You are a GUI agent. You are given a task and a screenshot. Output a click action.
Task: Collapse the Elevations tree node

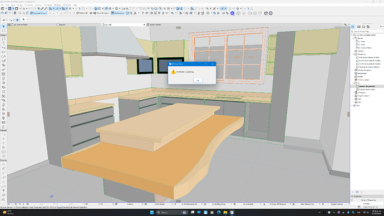[x=353, y=54]
